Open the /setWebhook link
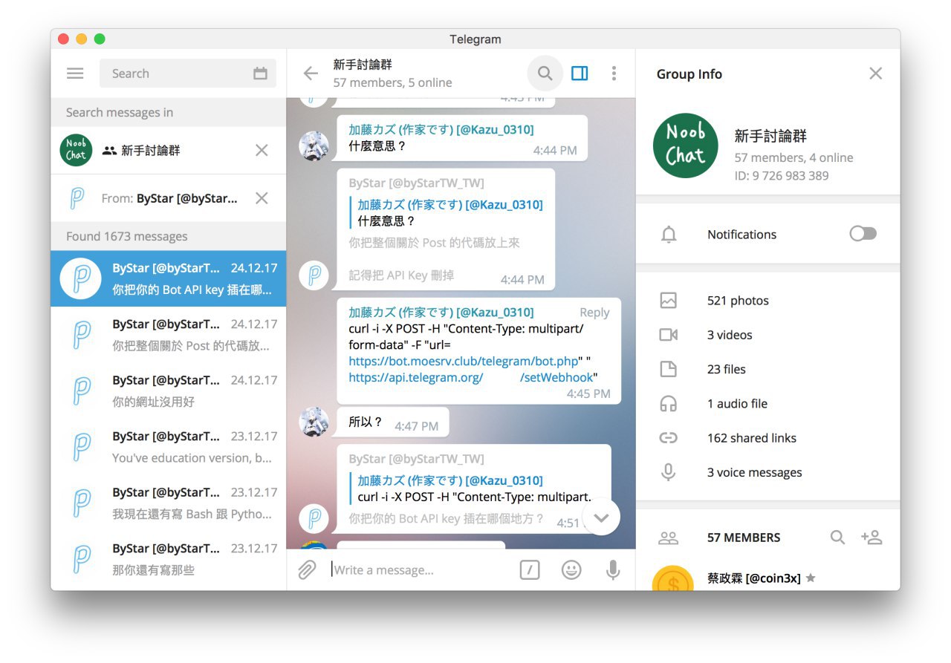This screenshot has width=951, height=663. [x=556, y=377]
